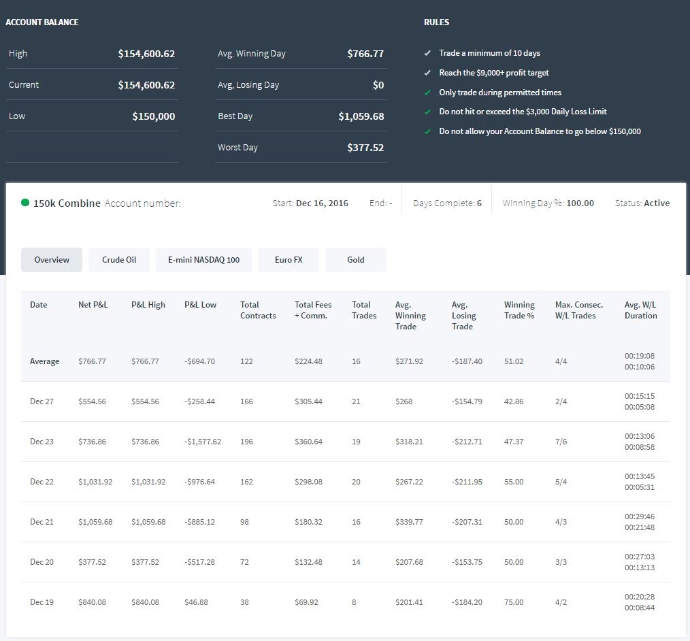The width and height of the screenshot is (690, 641).
Task: Select the Dec 21 row date
Action: coord(42,522)
